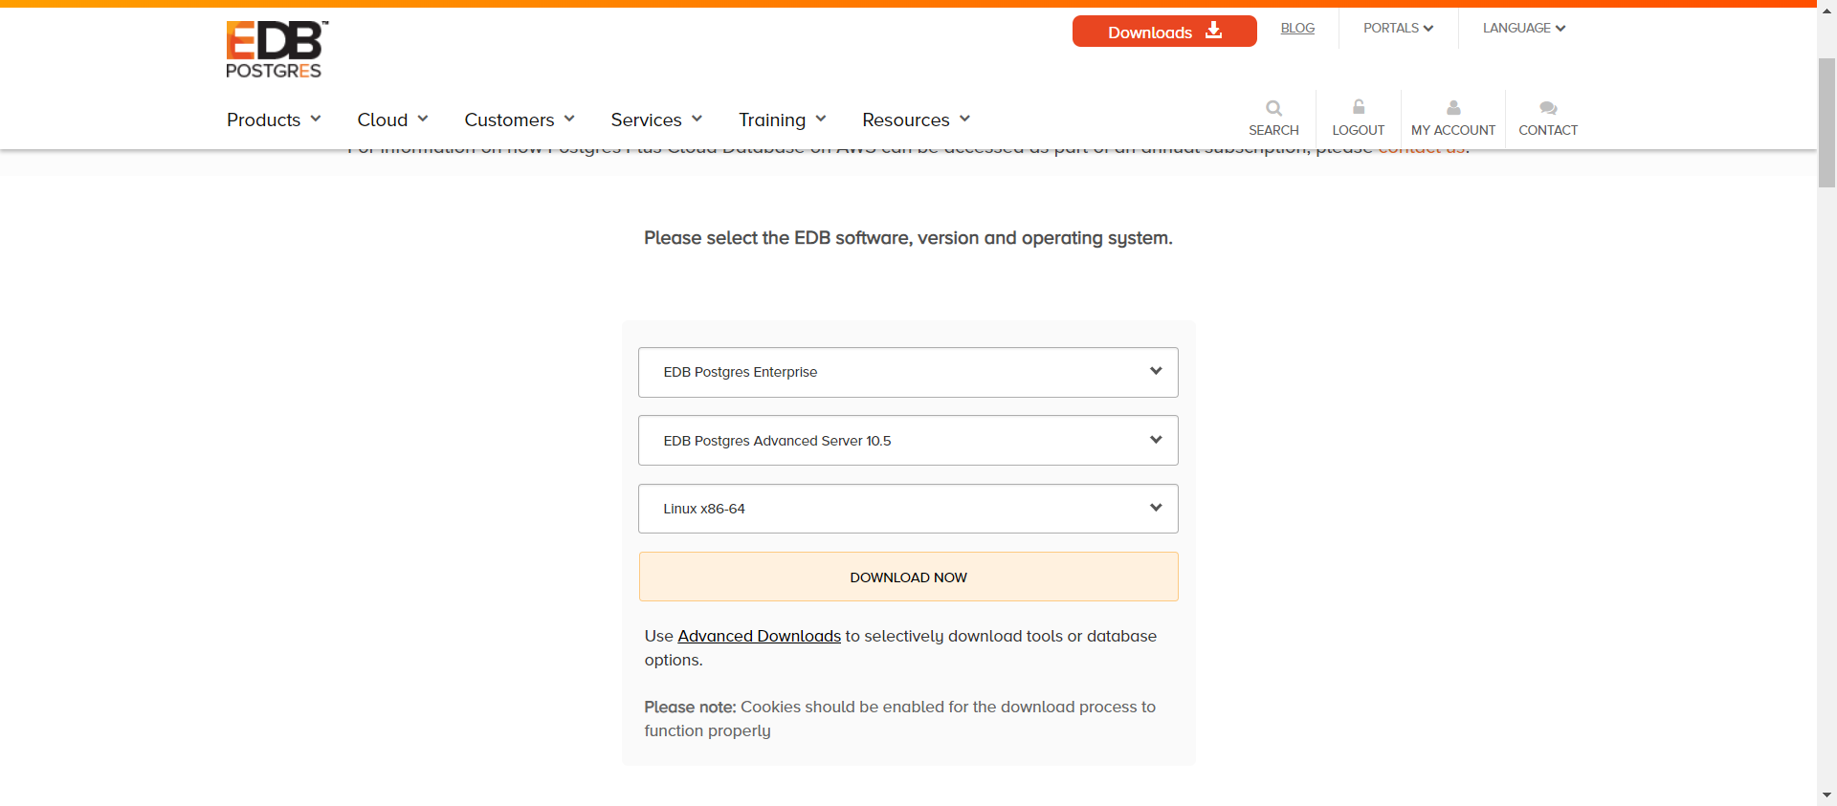Image resolution: width=1837 pixels, height=806 pixels.
Task: Click the download arrow icon on Downloads button
Action: pyautogui.click(x=1213, y=31)
